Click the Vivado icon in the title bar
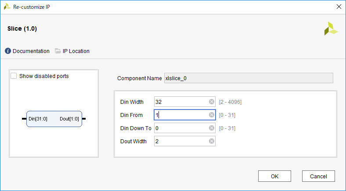The height and width of the screenshot is (191, 346). (7, 6)
